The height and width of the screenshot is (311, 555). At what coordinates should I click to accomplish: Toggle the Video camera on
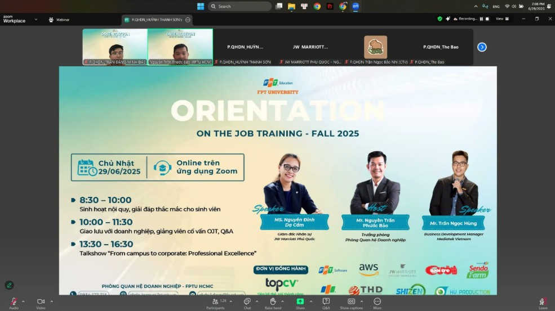coord(41,303)
